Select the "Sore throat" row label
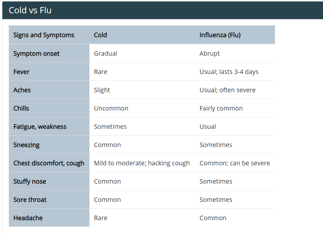The width and height of the screenshot is (323, 236). coord(30,200)
